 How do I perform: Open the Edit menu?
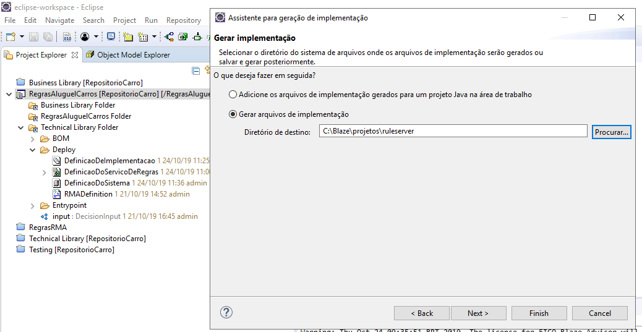pos(30,20)
